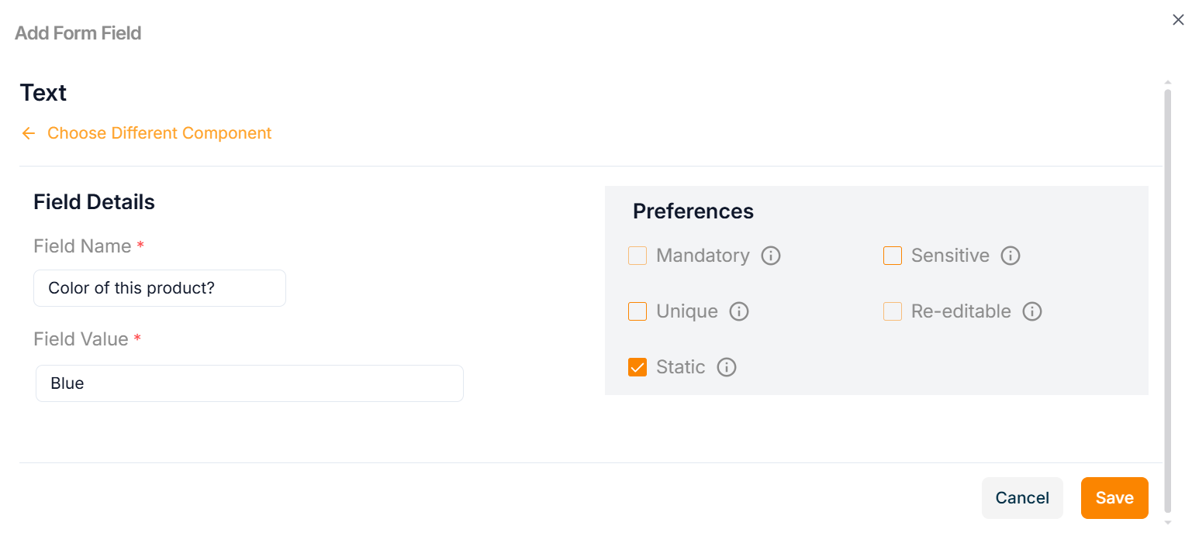Image resolution: width=1192 pixels, height=536 pixels.
Task: Click the info icon next to Unique
Action: click(739, 311)
